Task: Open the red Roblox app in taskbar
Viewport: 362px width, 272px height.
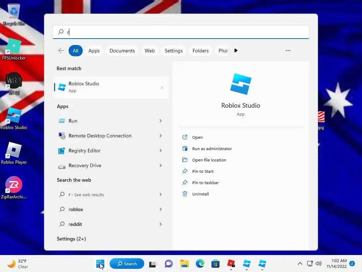Action: click(x=231, y=263)
